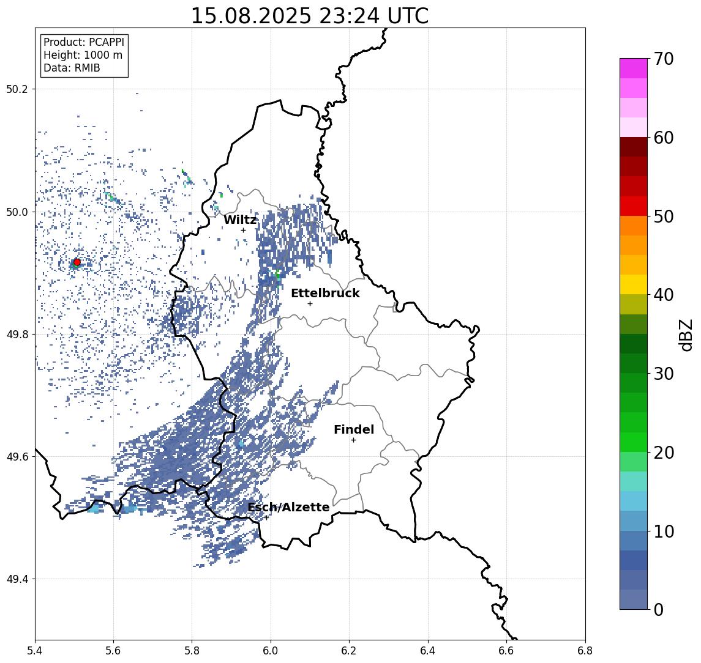Click the Esch/Alzette city label
Image resolution: width=701 pixels, height=663 pixels.
click(288, 507)
